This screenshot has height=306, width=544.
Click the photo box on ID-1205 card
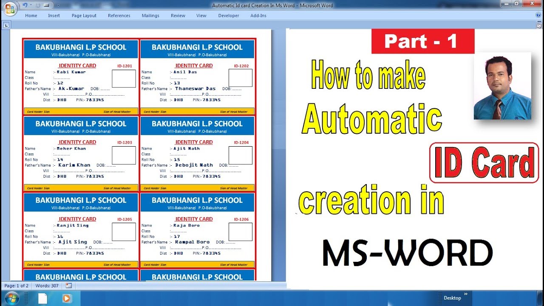click(x=124, y=232)
